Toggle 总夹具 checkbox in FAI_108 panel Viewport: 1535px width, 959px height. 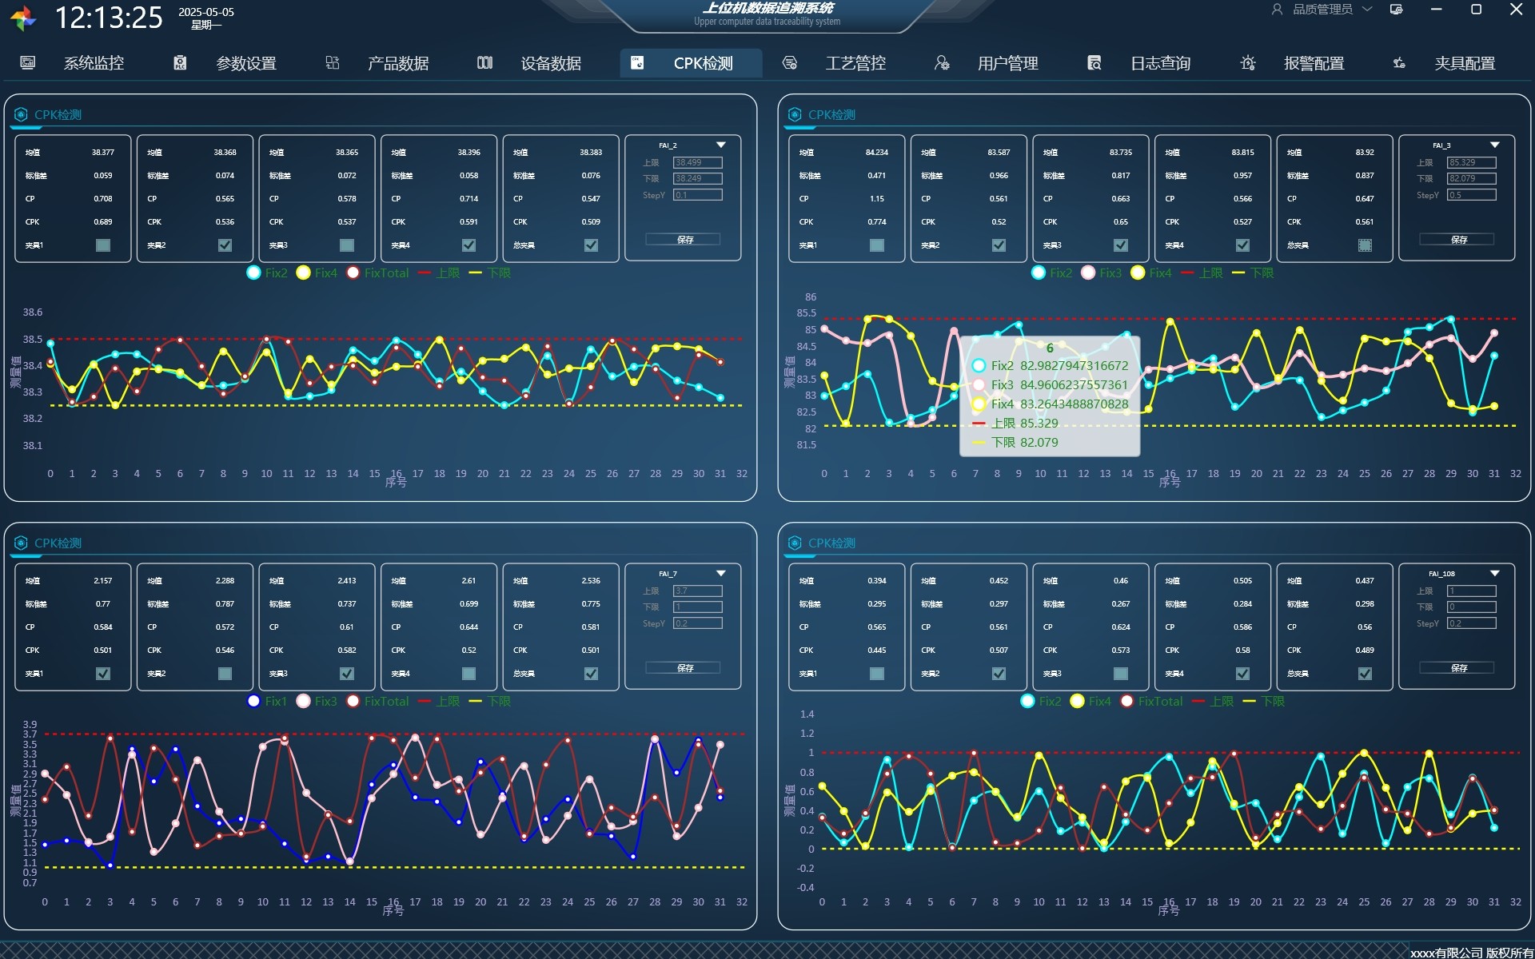(x=1365, y=674)
